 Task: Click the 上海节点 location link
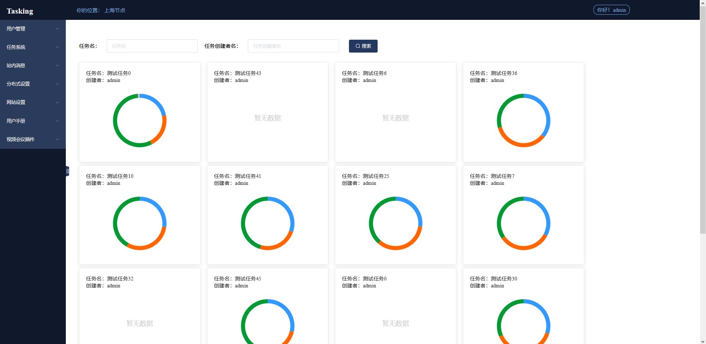115,10
